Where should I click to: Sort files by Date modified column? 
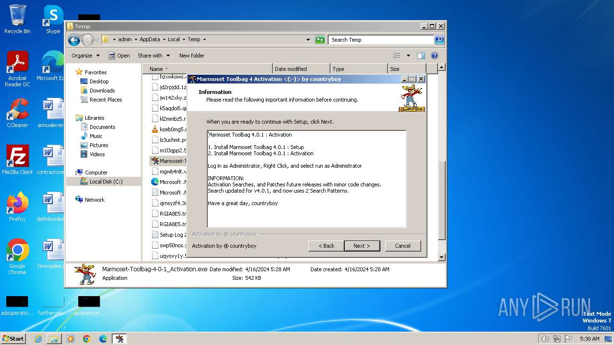coord(301,69)
